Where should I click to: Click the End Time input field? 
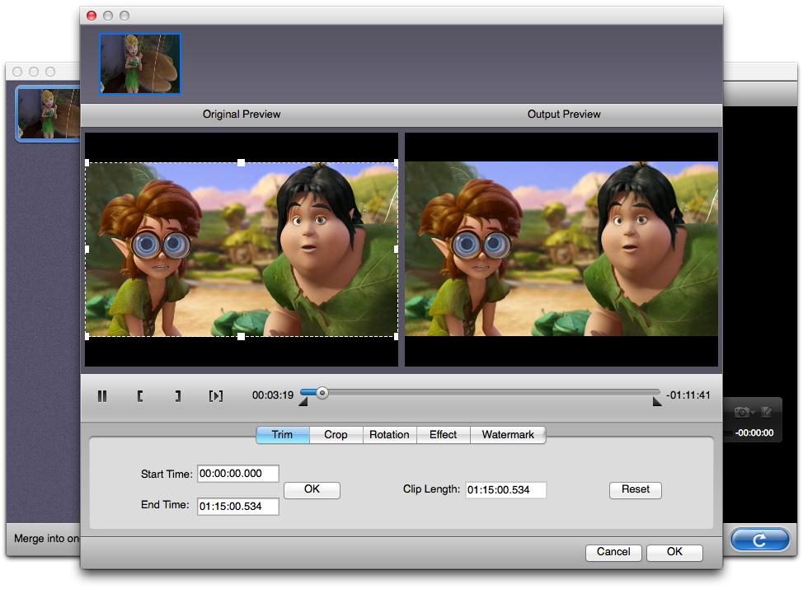click(238, 506)
